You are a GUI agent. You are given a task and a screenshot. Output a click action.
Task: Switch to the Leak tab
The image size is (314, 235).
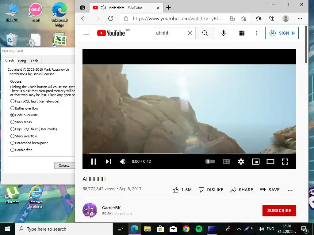[x=34, y=61]
